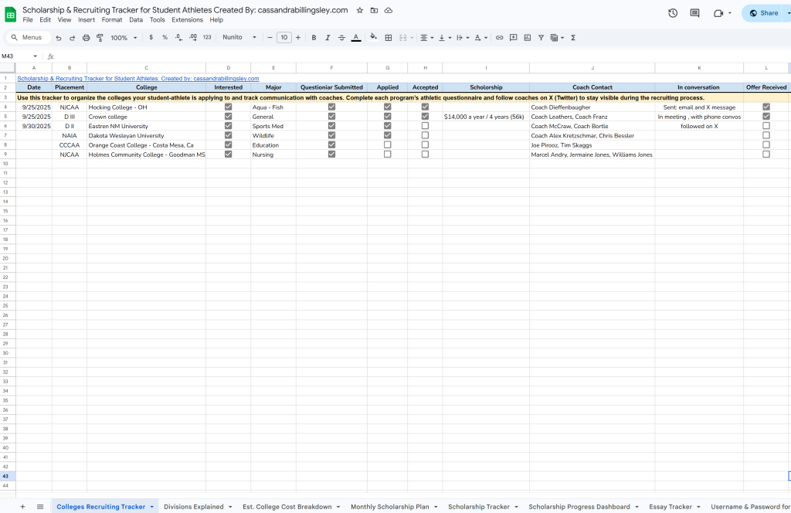Click the Print icon

85,37
